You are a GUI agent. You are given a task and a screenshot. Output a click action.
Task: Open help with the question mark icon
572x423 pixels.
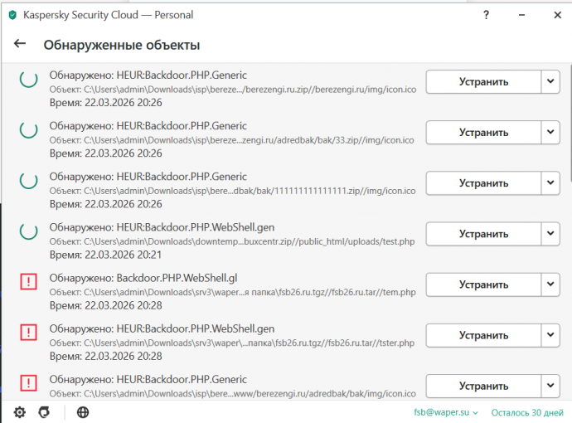click(485, 14)
